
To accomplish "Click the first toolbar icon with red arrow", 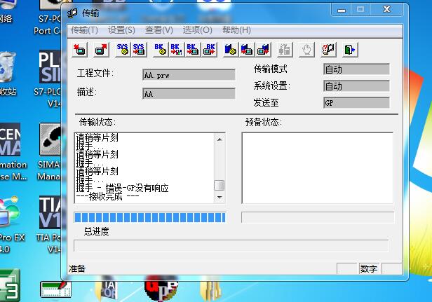I will click(80, 49).
